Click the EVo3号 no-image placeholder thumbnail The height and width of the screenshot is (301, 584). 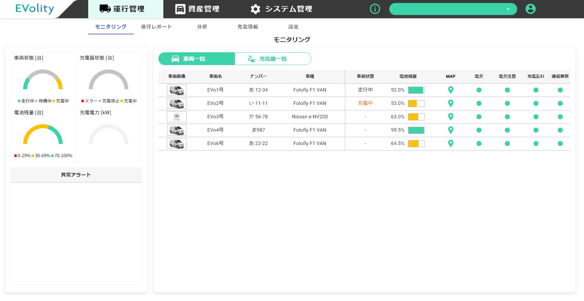point(177,117)
